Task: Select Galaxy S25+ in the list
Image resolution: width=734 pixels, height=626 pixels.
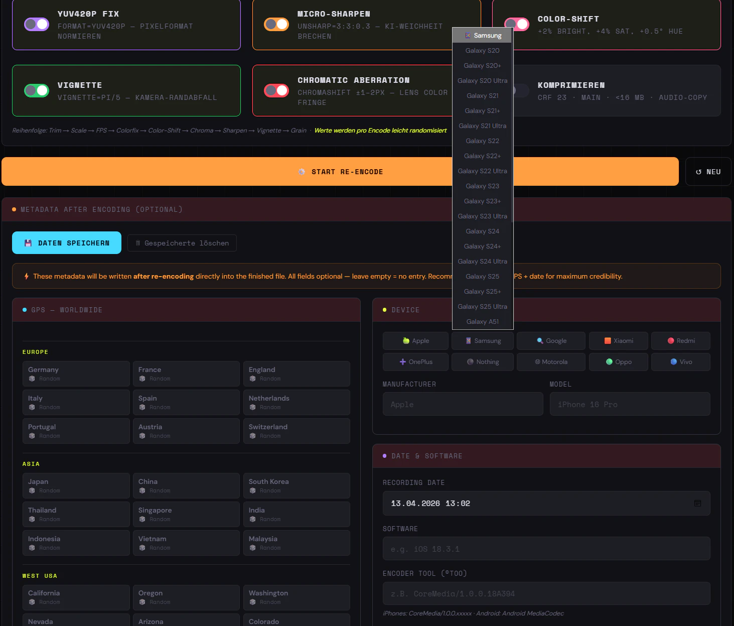Action: (x=482, y=291)
